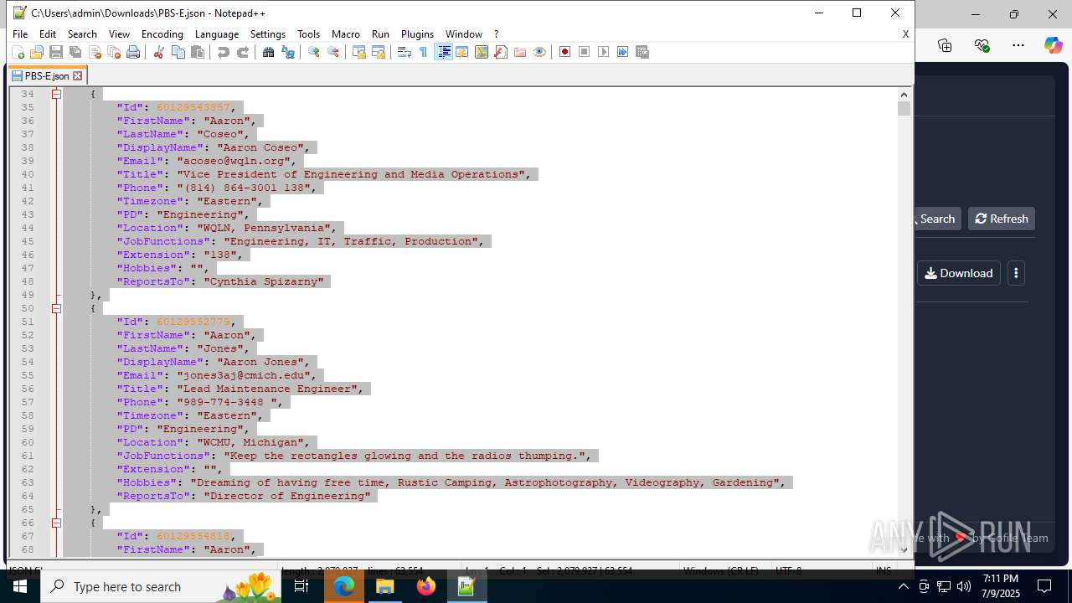Click the Search button in browser window
This screenshot has height=603, width=1072.
tap(935, 219)
